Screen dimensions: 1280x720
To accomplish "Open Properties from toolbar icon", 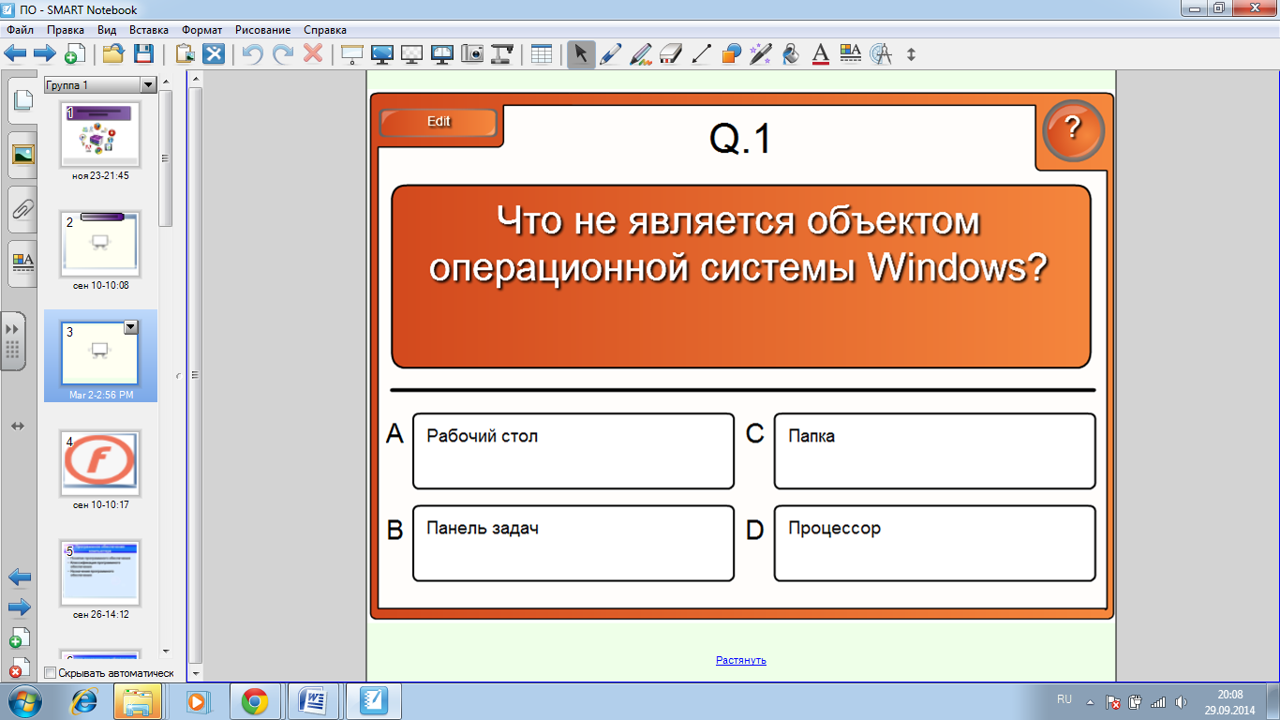I will point(851,53).
